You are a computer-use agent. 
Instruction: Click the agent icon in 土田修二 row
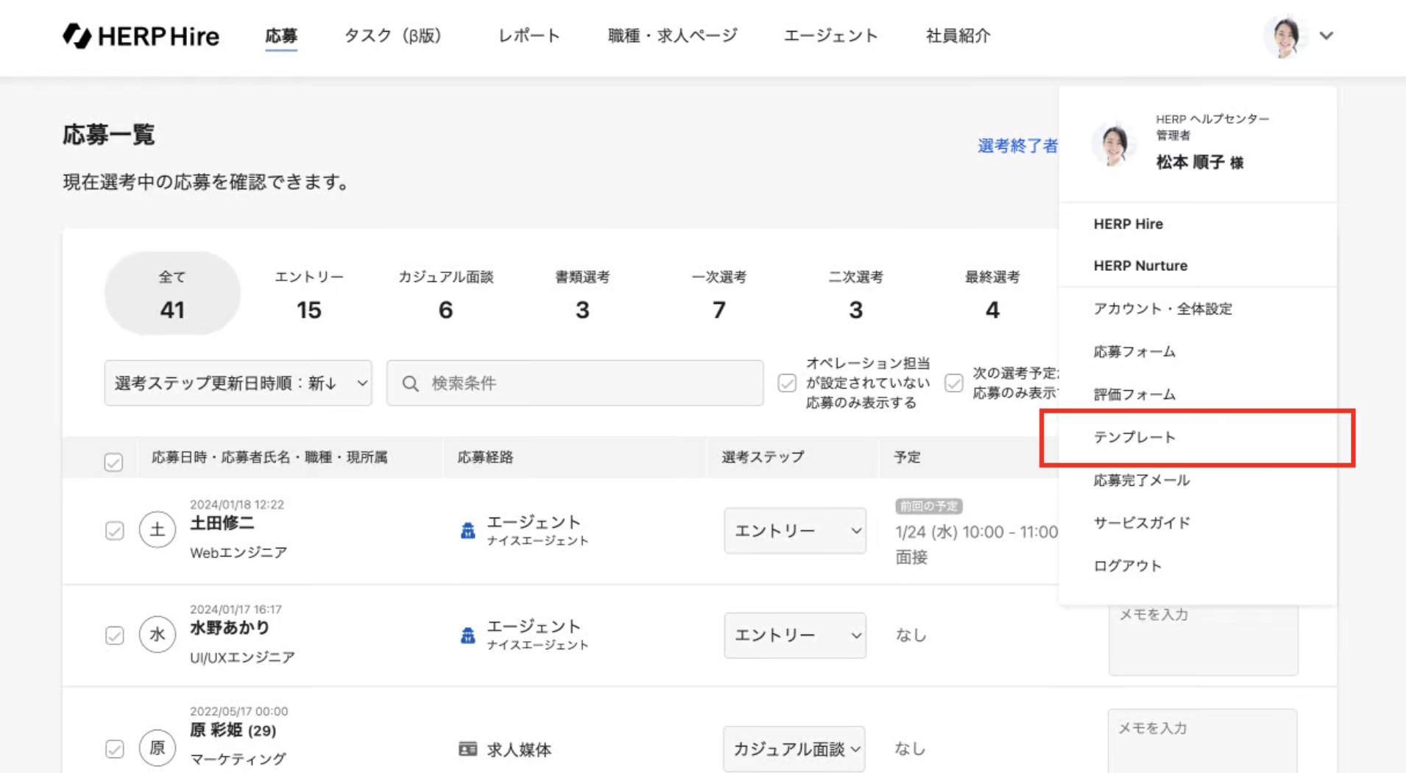click(x=467, y=530)
